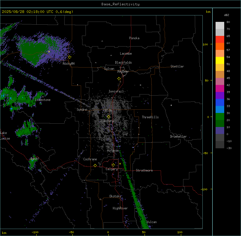Pick the magenta 39-42 dBZ legend swatch
This screenshot has width=241, height=236.
coord(220,88)
